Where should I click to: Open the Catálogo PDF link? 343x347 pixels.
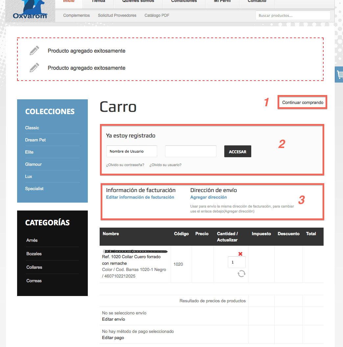pyautogui.click(x=157, y=15)
